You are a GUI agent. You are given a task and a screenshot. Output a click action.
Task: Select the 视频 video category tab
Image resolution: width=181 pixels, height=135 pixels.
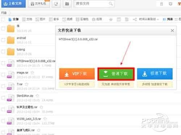click(x=67, y=19)
